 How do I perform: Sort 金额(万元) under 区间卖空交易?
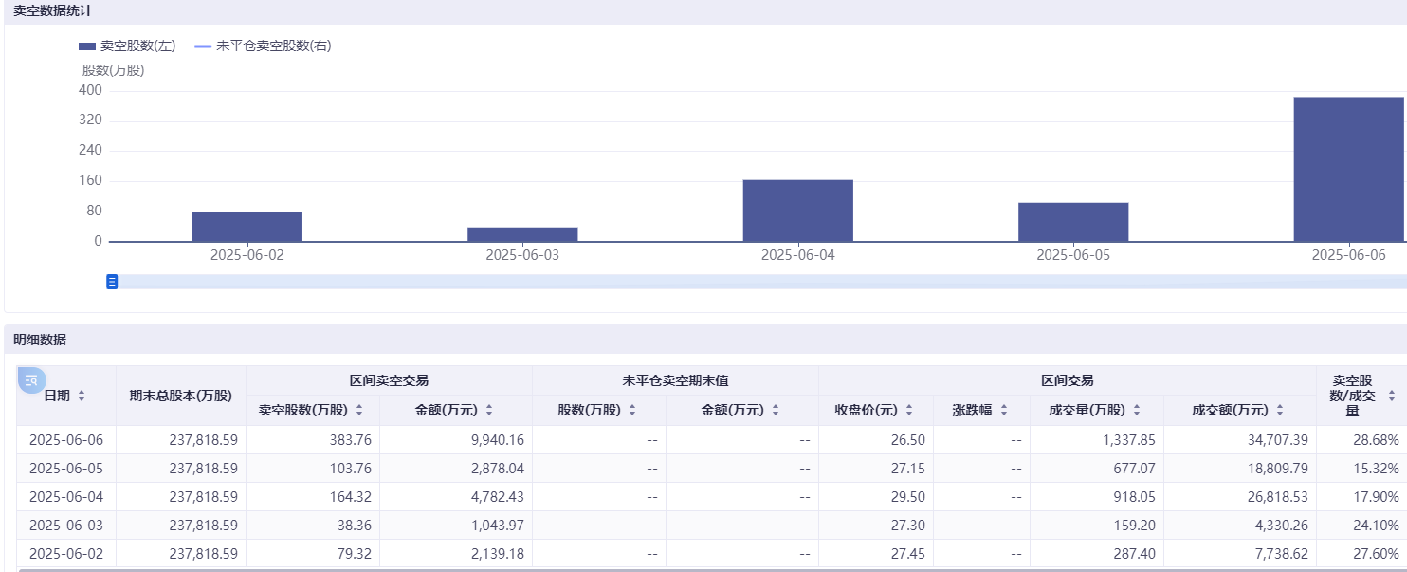(x=489, y=410)
